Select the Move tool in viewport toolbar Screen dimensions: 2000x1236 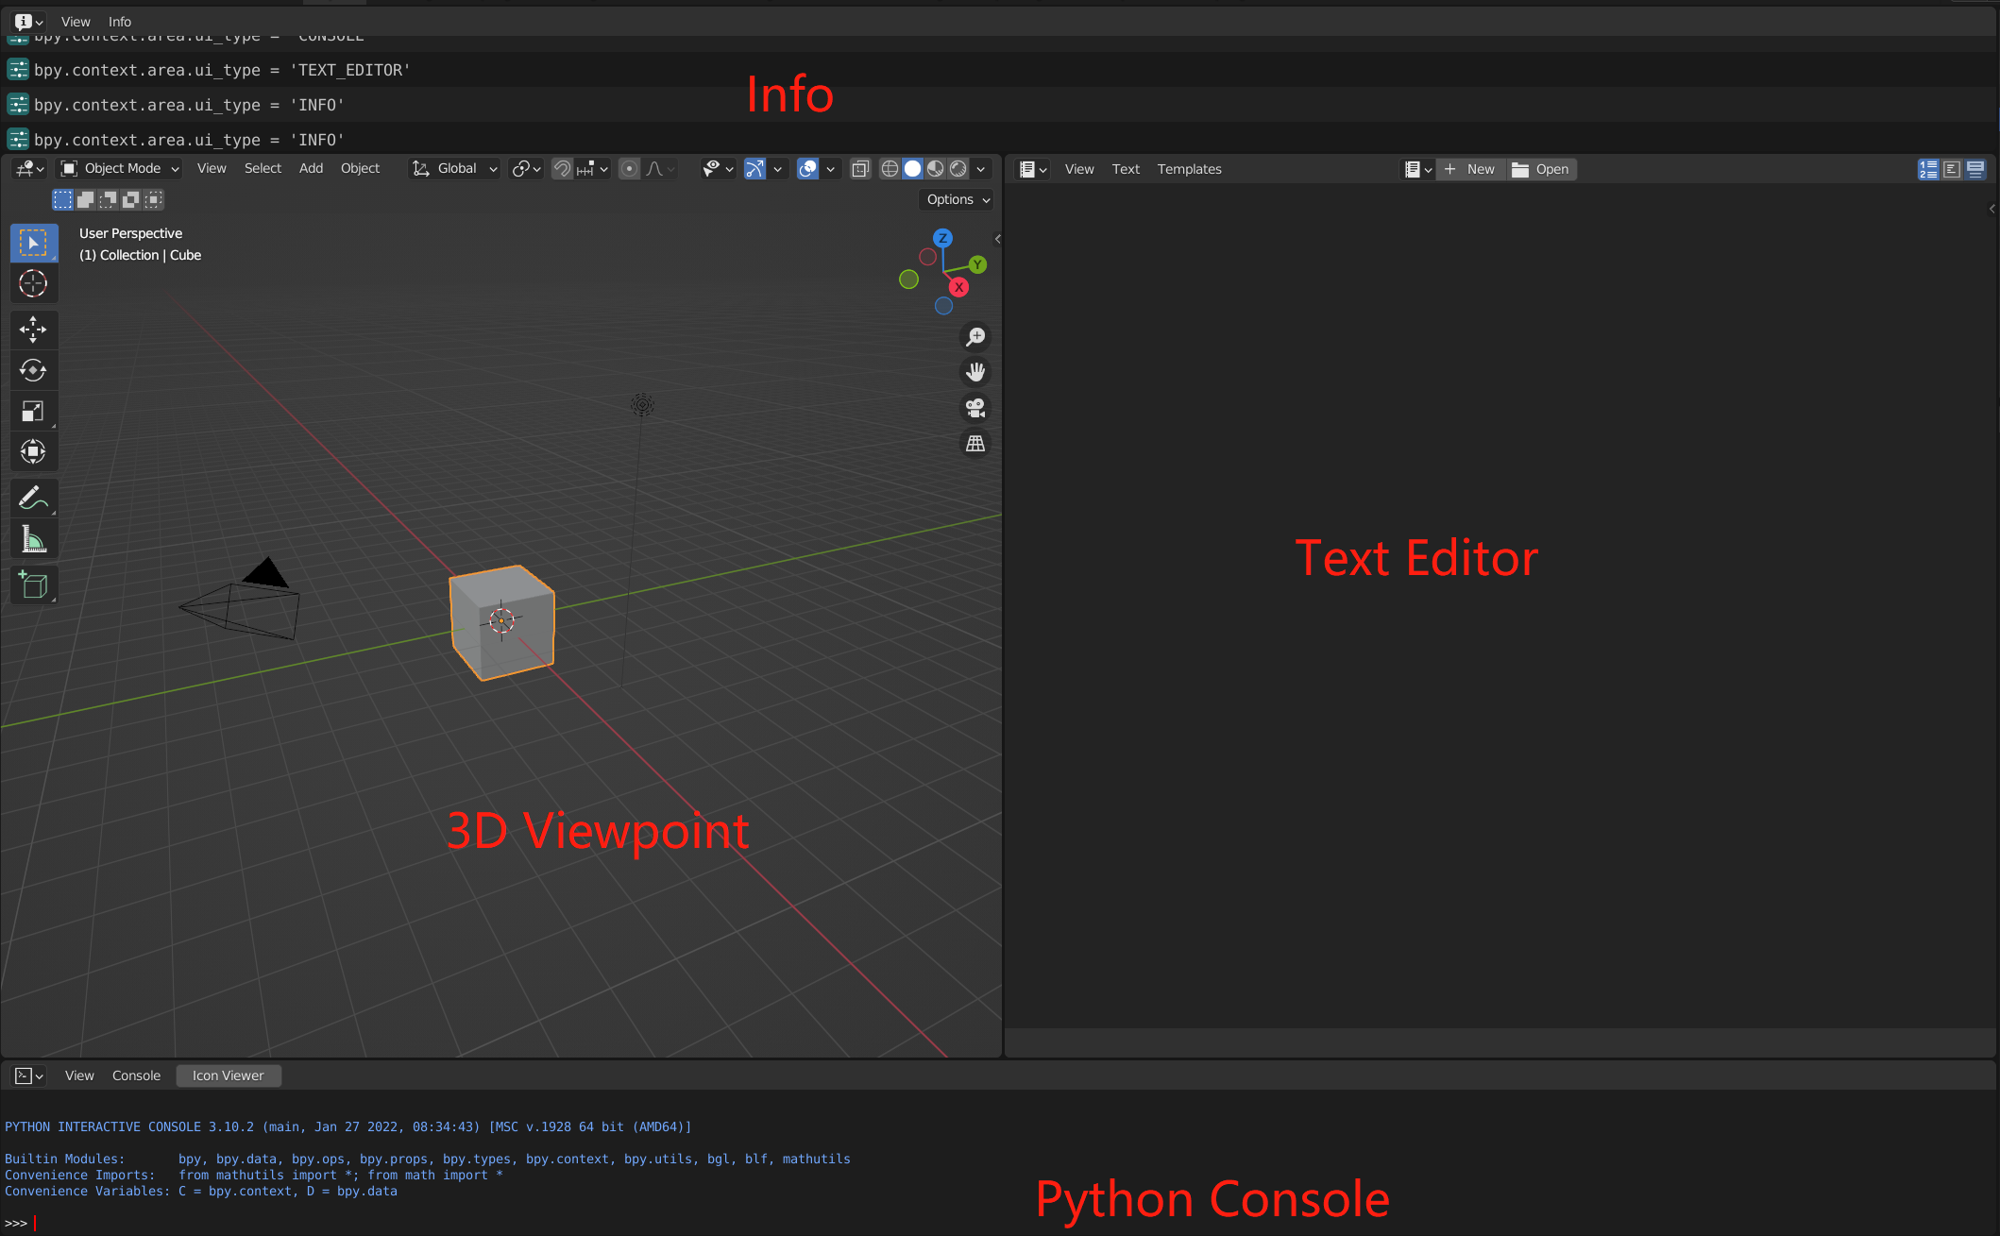[x=33, y=330]
